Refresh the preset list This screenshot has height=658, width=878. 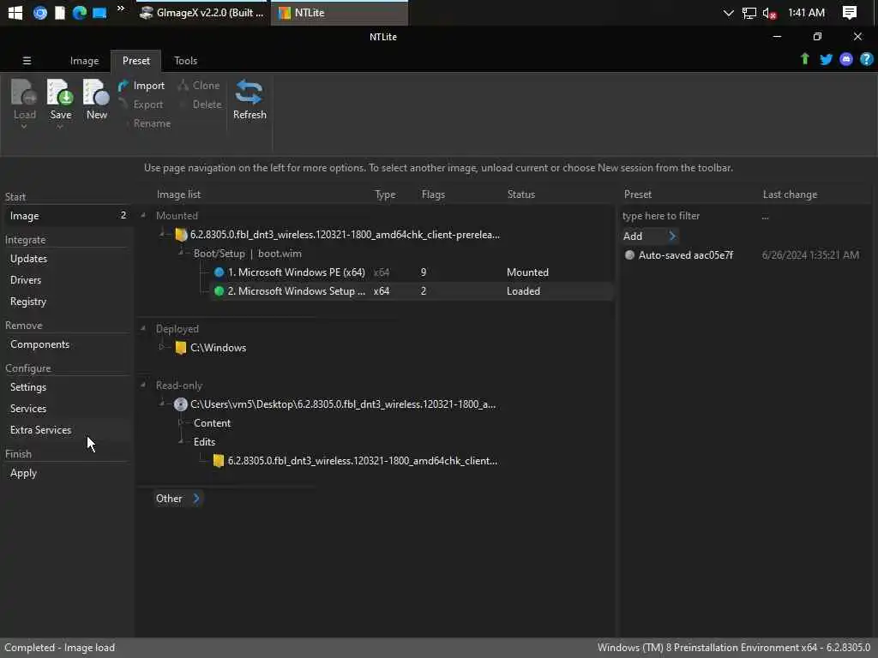coord(250,99)
